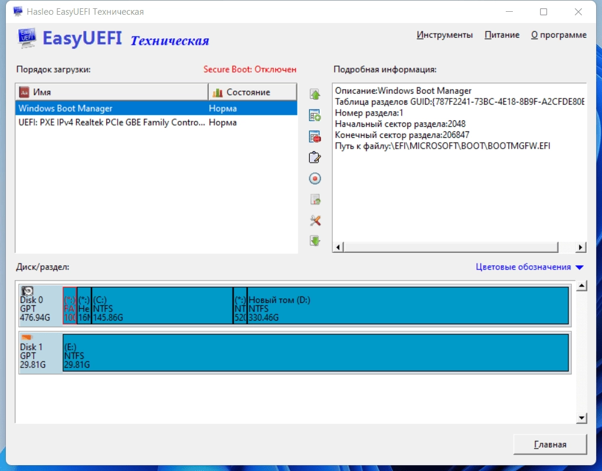This screenshot has width=602, height=471.
Task: Click the EasyUEFI logo icon
Action: tap(27, 38)
